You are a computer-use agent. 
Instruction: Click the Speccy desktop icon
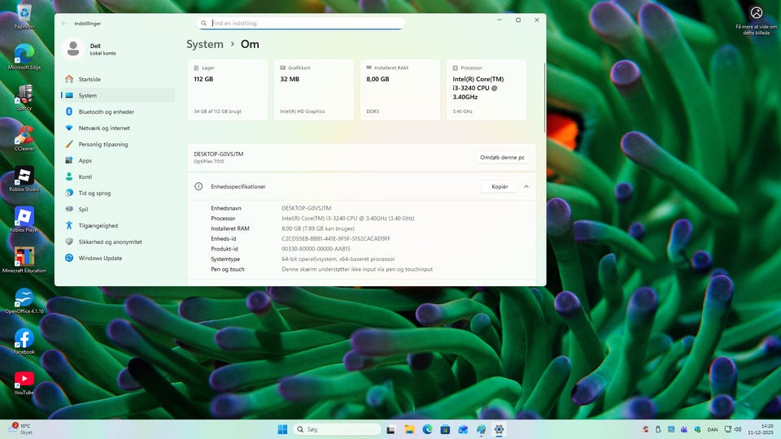(x=24, y=94)
